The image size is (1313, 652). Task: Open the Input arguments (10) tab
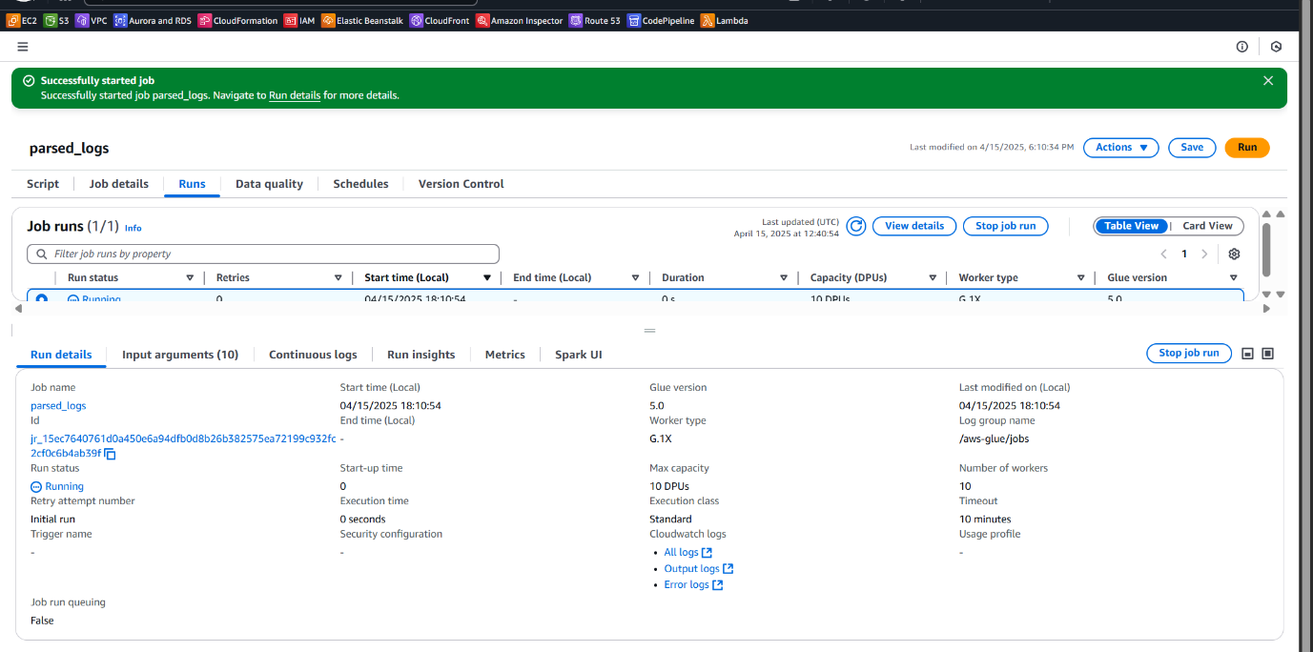coord(180,355)
